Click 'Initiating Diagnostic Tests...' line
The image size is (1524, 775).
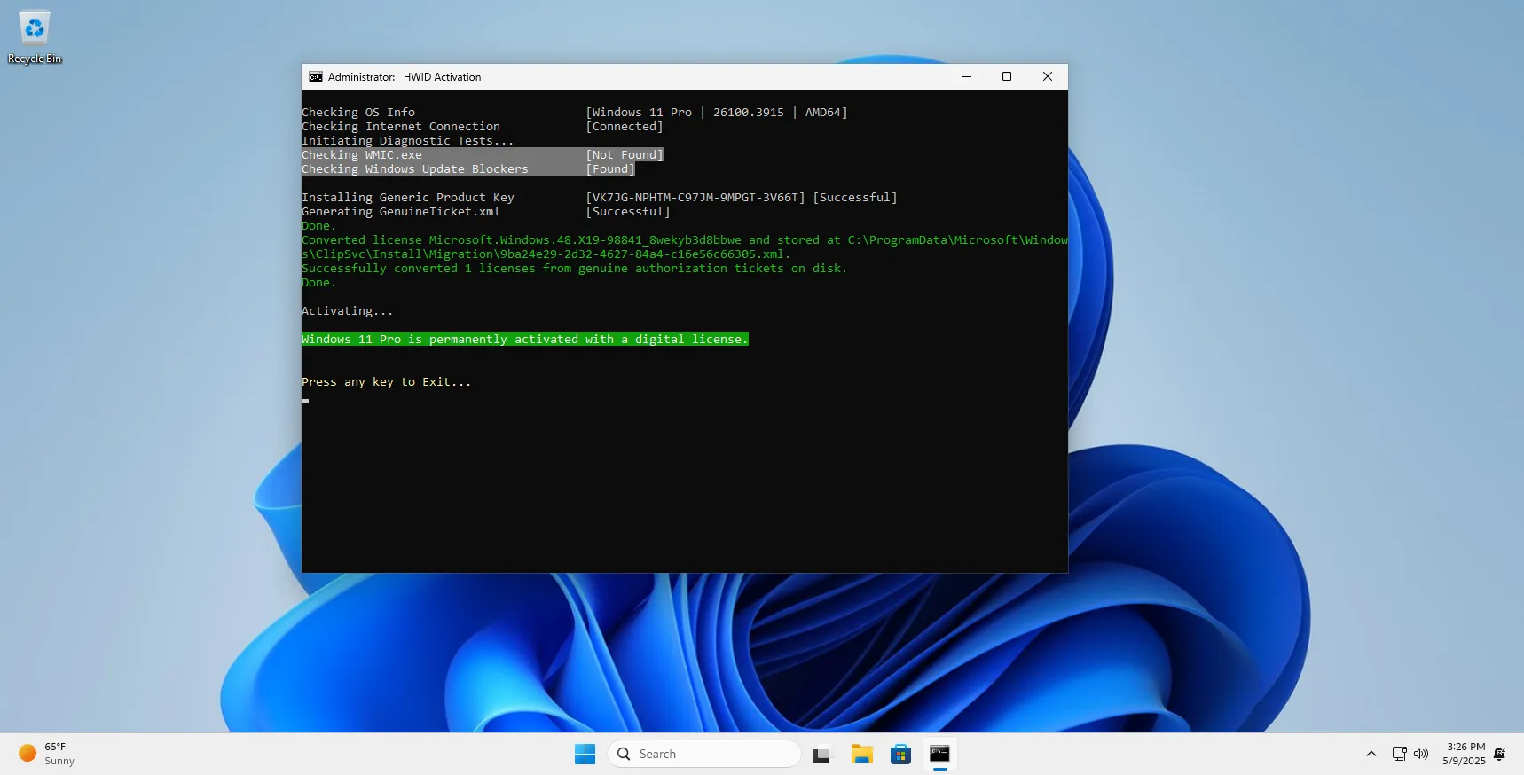(x=408, y=141)
